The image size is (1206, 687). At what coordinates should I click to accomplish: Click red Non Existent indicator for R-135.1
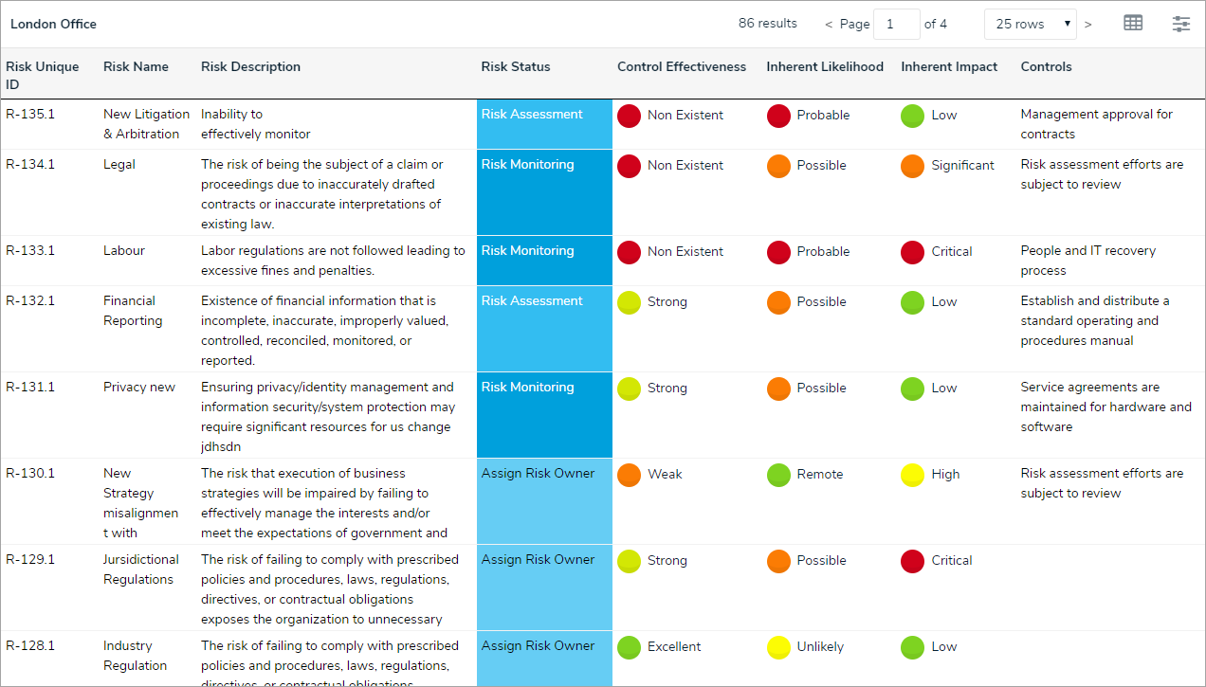tap(630, 116)
